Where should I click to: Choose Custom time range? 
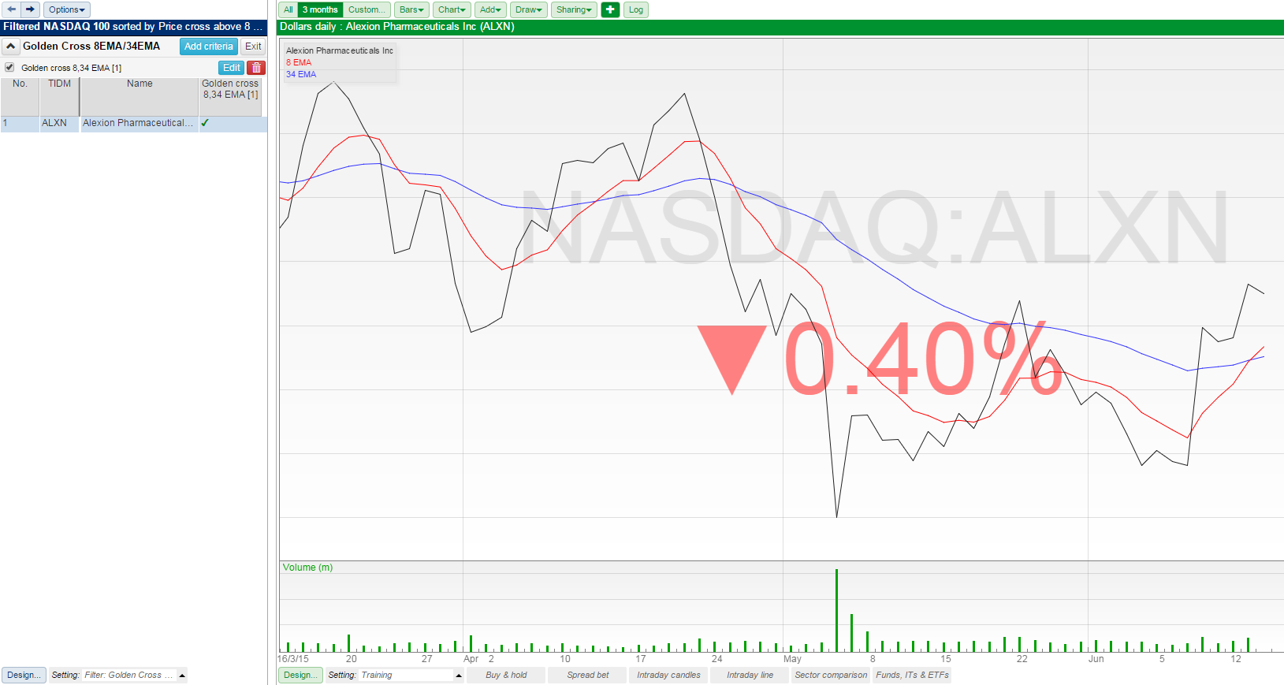click(367, 9)
